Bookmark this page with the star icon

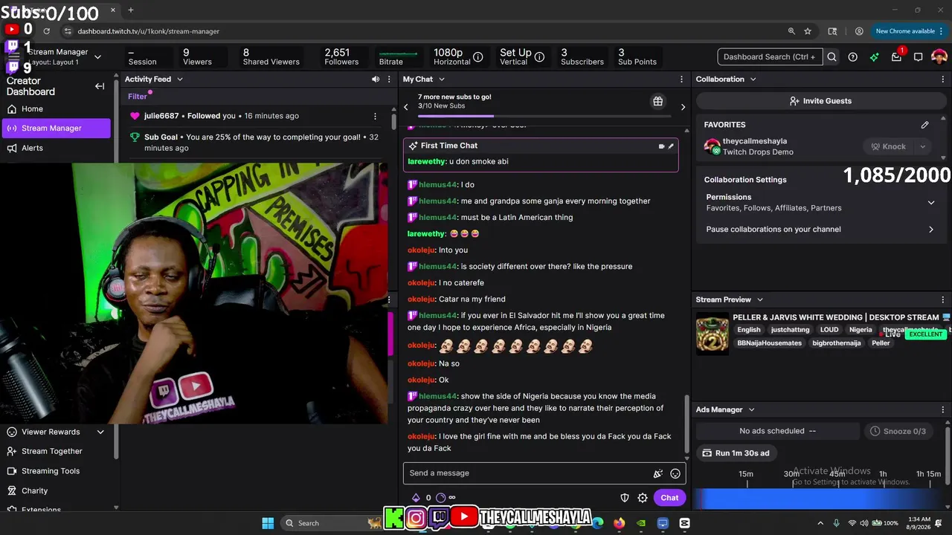click(808, 31)
